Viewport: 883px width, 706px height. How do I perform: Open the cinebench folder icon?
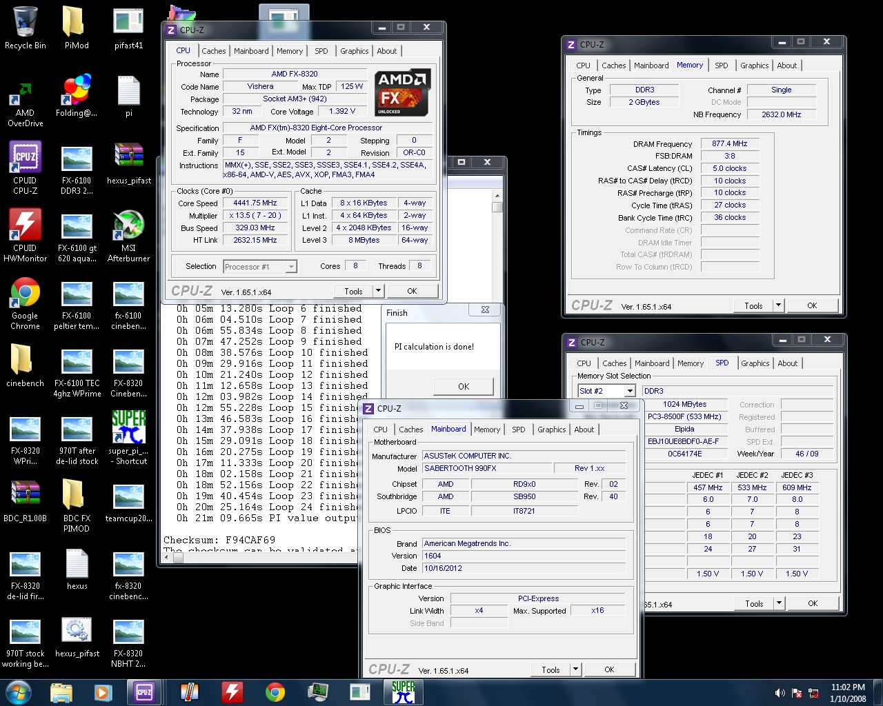click(x=26, y=365)
